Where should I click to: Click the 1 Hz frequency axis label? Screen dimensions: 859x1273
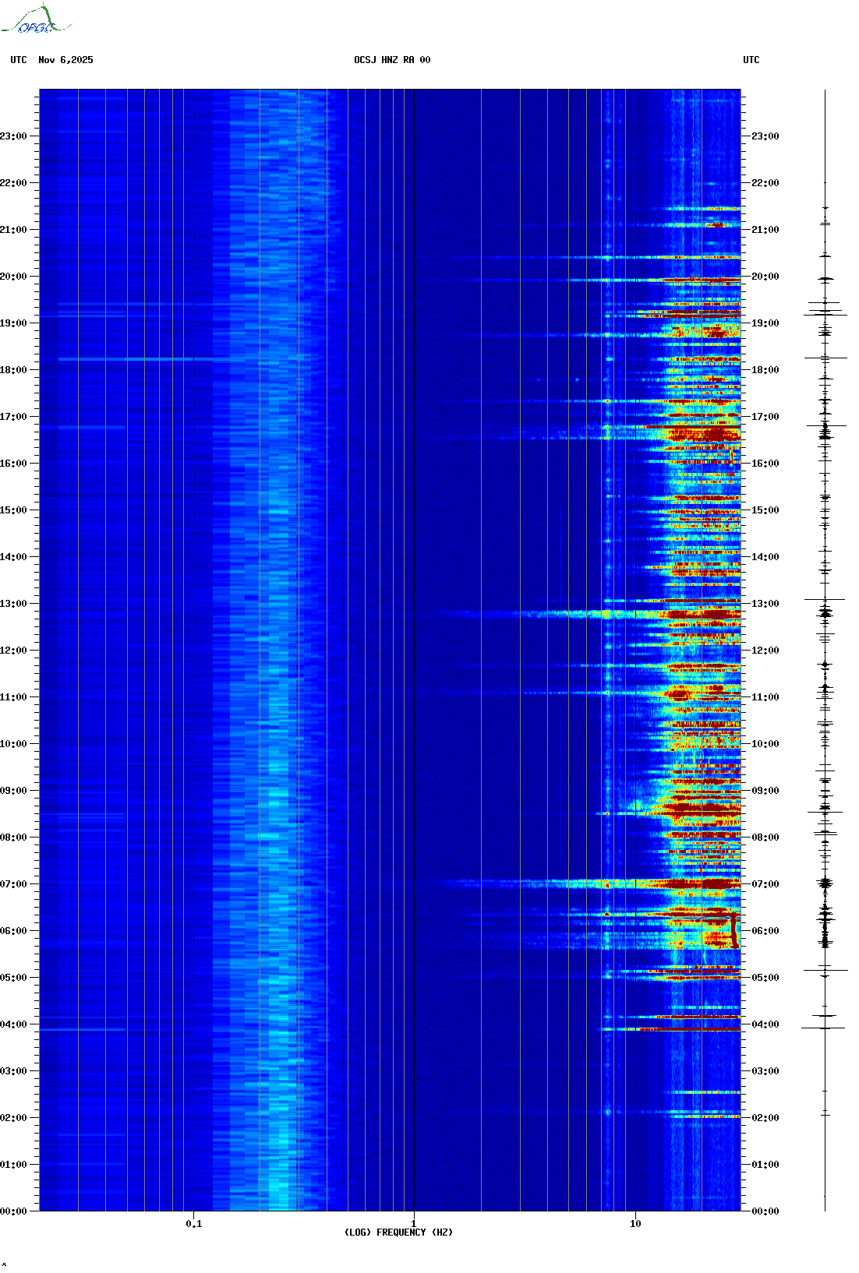pos(413,1224)
